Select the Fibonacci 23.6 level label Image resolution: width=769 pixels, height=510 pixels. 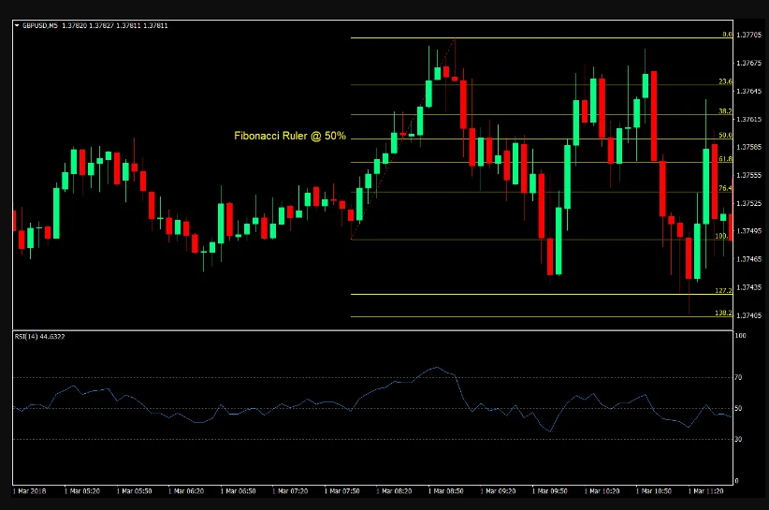tap(724, 81)
